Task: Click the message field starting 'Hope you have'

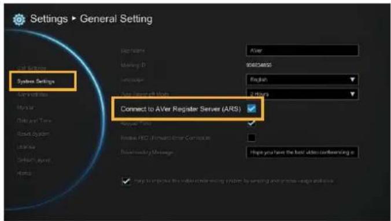Action: pos(303,152)
